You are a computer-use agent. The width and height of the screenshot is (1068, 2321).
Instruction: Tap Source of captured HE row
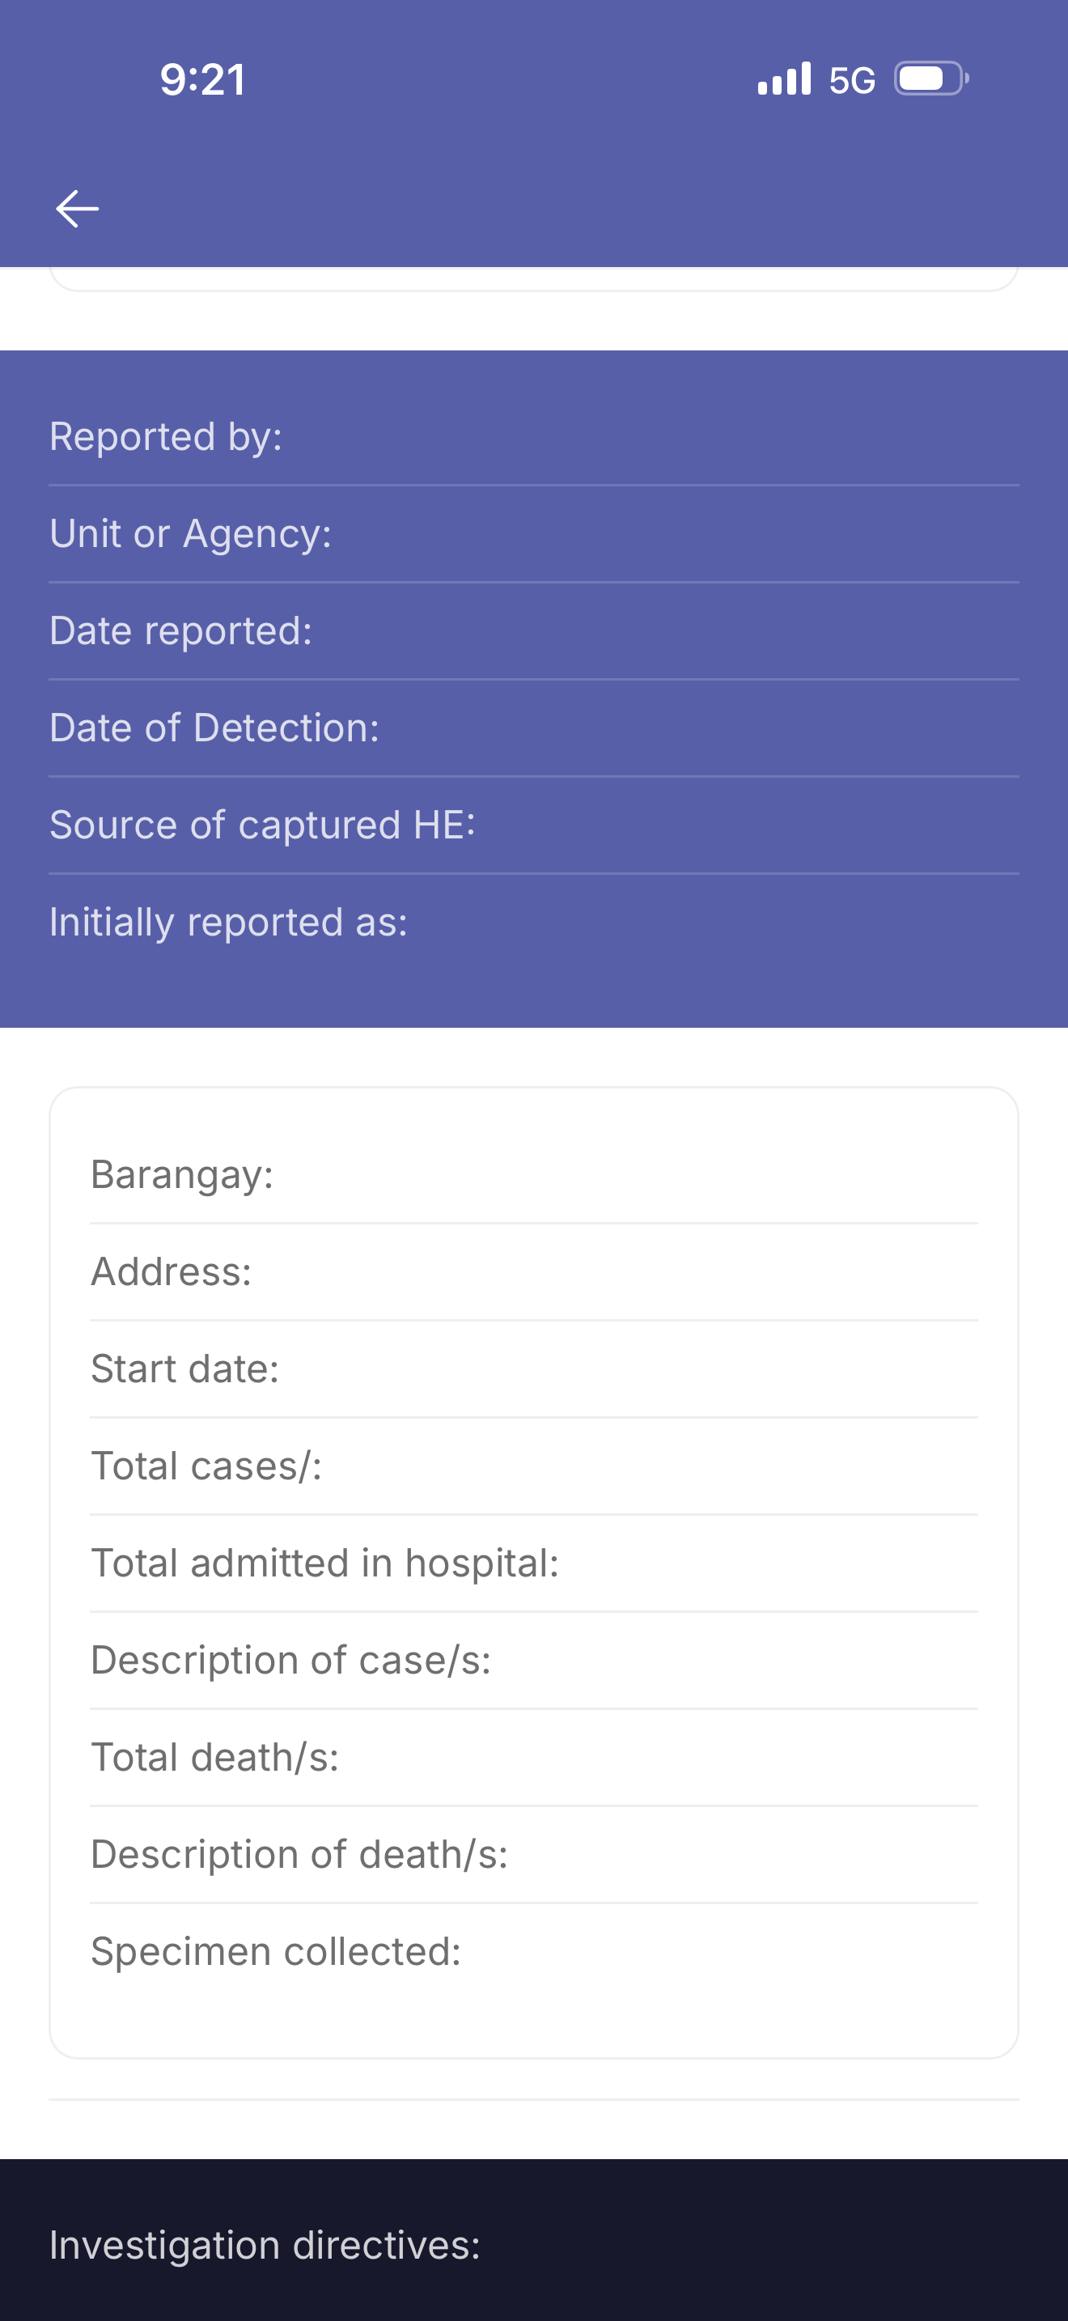coord(533,825)
